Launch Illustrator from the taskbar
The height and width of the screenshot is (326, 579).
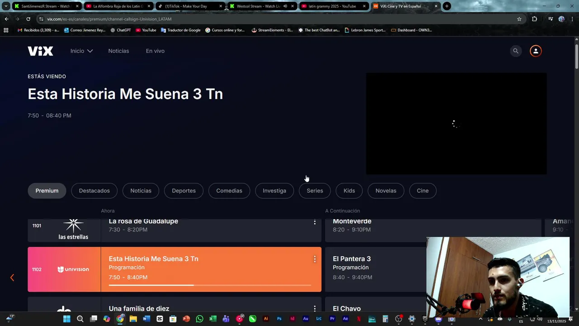pos(266,319)
